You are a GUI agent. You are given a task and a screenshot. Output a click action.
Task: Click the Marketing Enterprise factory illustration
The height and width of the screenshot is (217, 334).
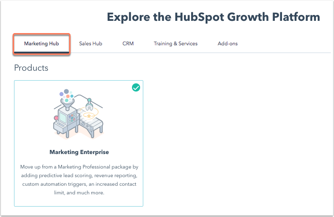point(78,114)
